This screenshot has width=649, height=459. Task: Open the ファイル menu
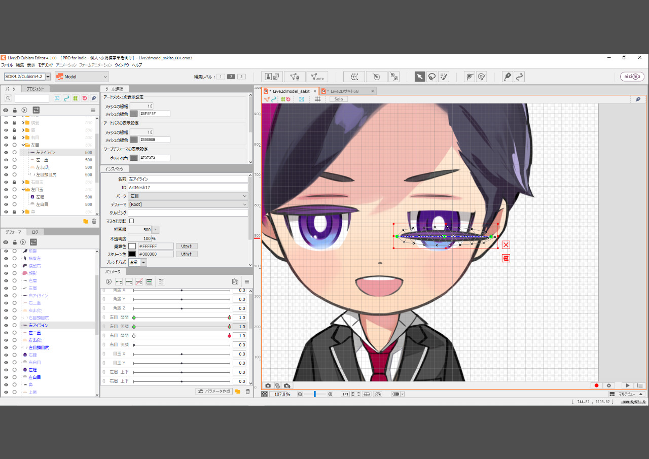click(x=7, y=65)
